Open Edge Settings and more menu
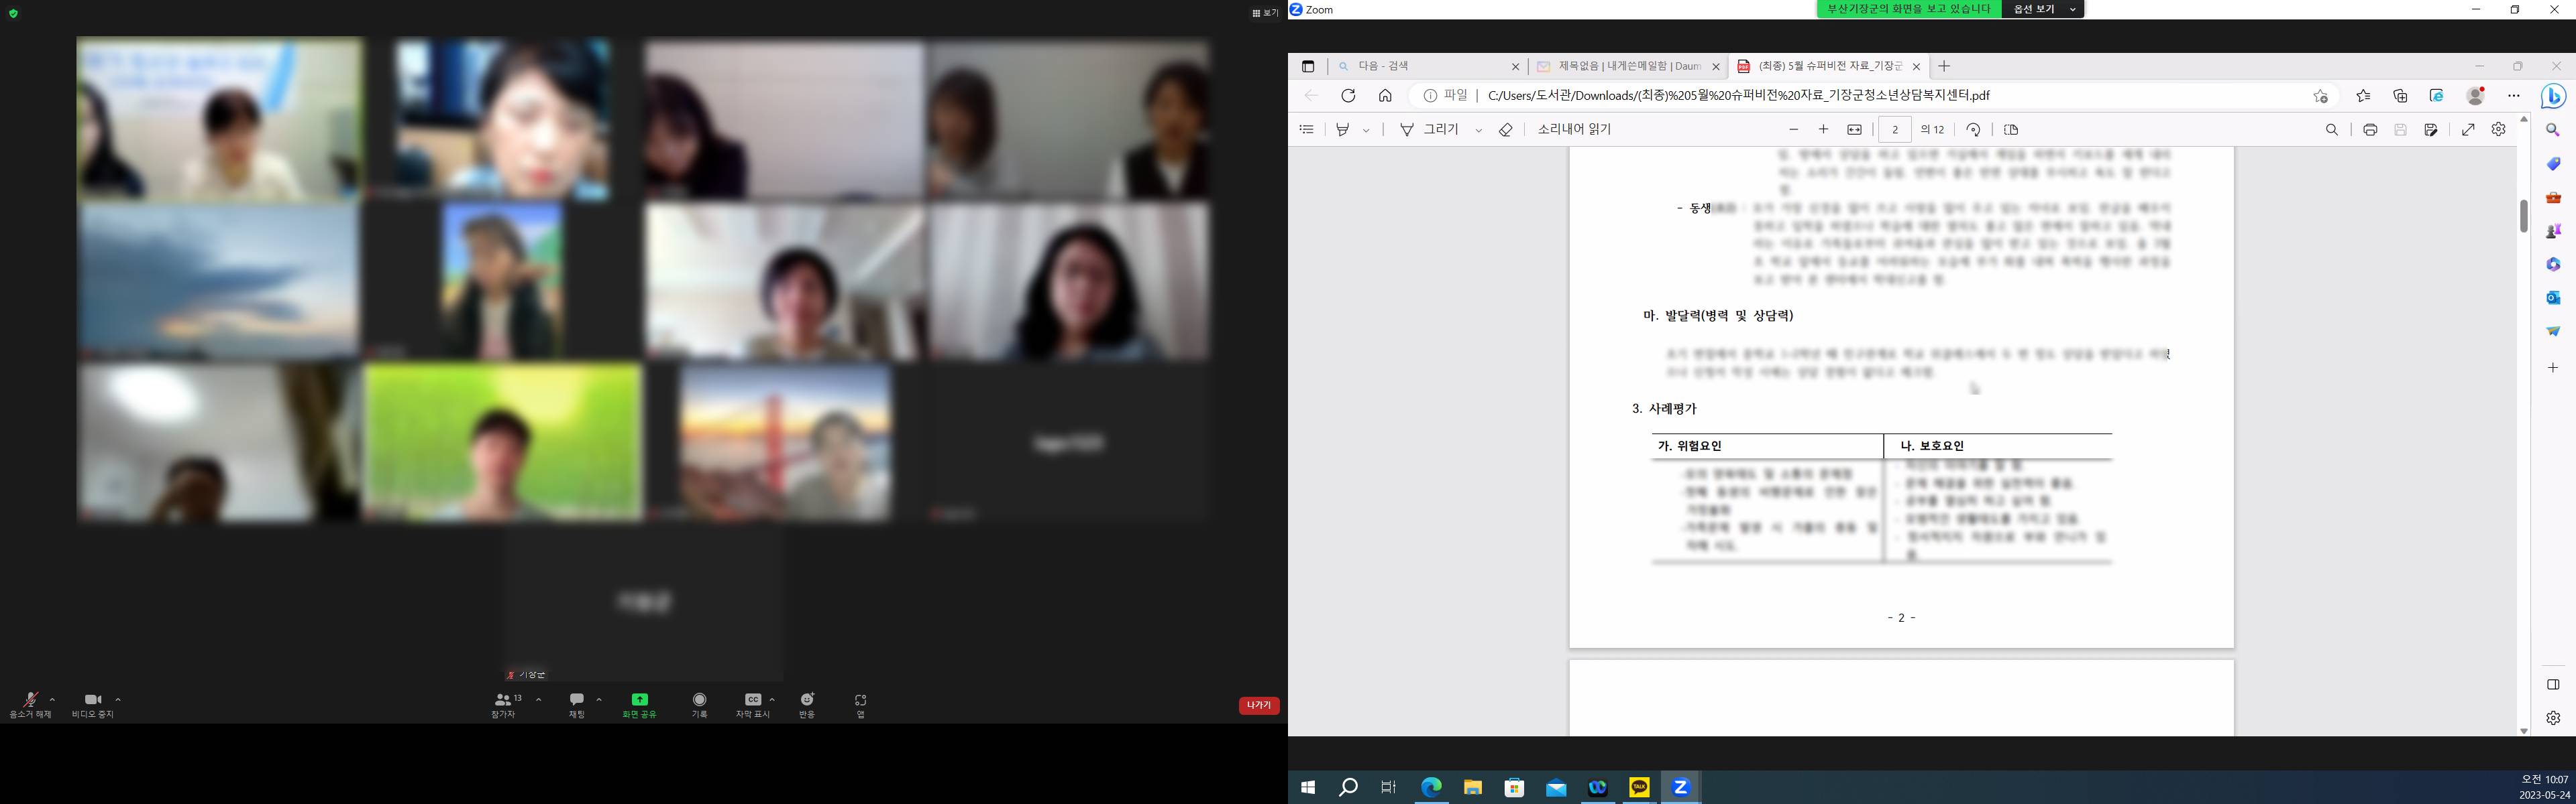 pyautogui.click(x=2514, y=96)
